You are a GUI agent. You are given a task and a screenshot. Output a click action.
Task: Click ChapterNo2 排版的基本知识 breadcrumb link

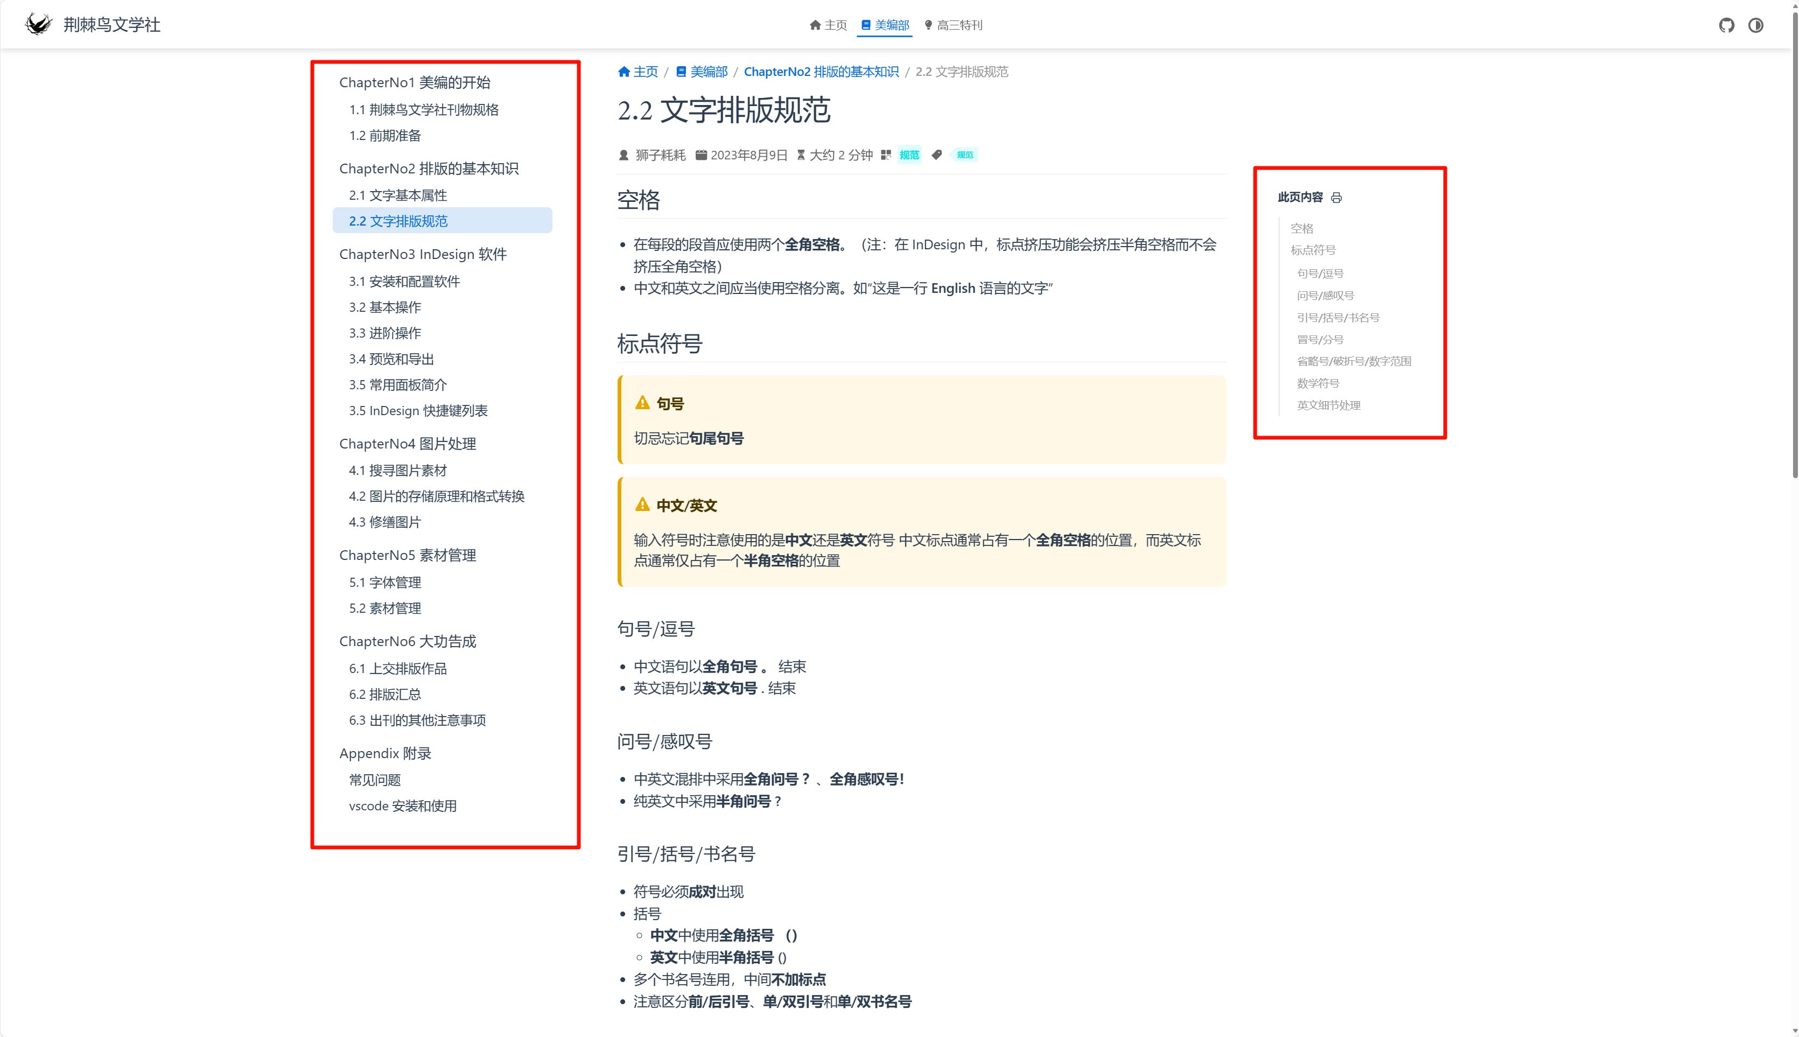821,72
